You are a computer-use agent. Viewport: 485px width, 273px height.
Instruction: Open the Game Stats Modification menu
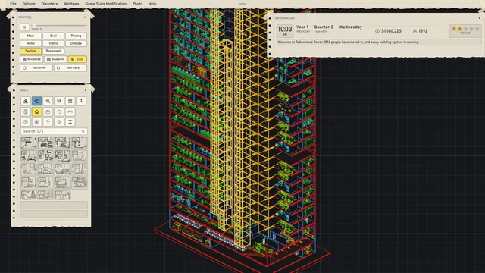coord(106,4)
